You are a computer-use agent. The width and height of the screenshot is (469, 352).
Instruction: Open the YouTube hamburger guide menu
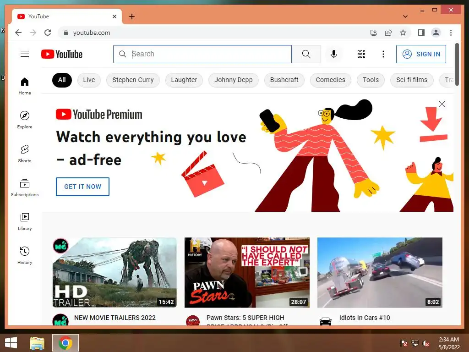coord(25,54)
